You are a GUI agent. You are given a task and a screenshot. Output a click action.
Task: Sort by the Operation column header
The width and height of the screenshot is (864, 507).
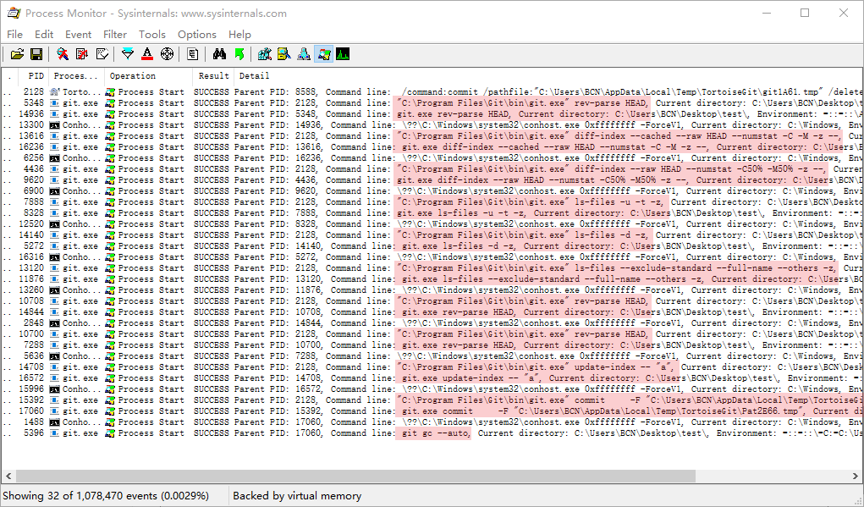(148, 76)
